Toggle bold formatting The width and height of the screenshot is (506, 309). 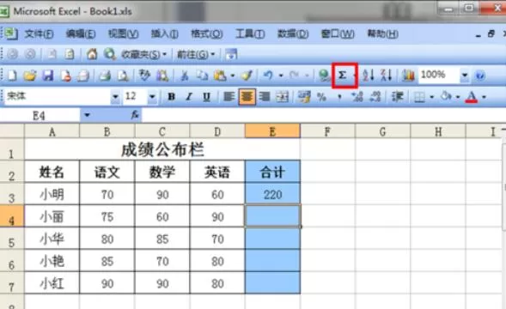coord(171,96)
